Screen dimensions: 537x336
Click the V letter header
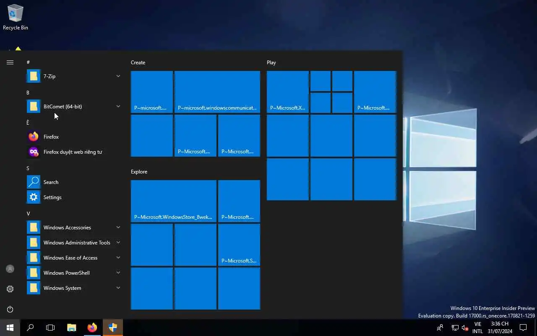[x=28, y=213]
